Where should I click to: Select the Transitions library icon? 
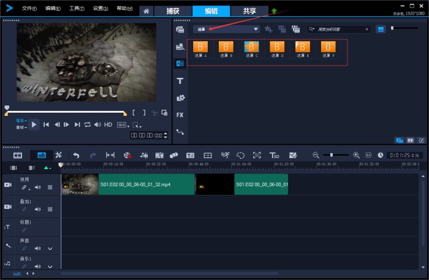(x=180, y=63)
